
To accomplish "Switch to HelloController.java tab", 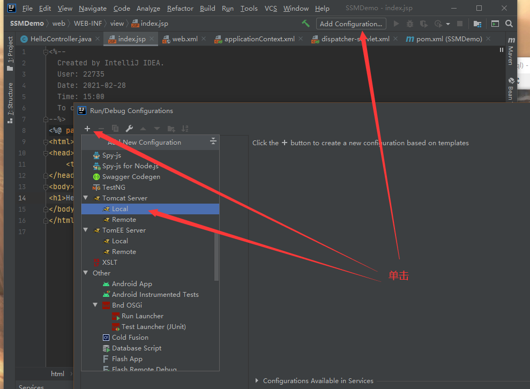I will click(x=61, y=39).
